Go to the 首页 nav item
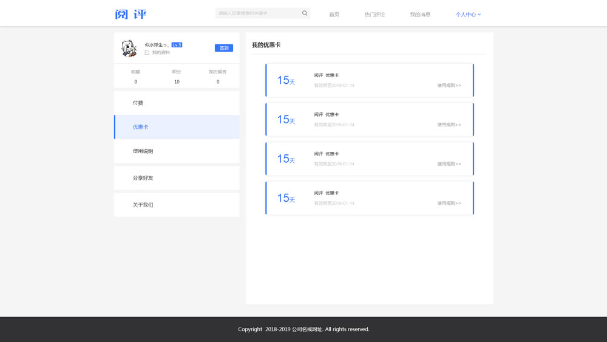The width and height of the screenshot is (607, 342). (334, 15)
